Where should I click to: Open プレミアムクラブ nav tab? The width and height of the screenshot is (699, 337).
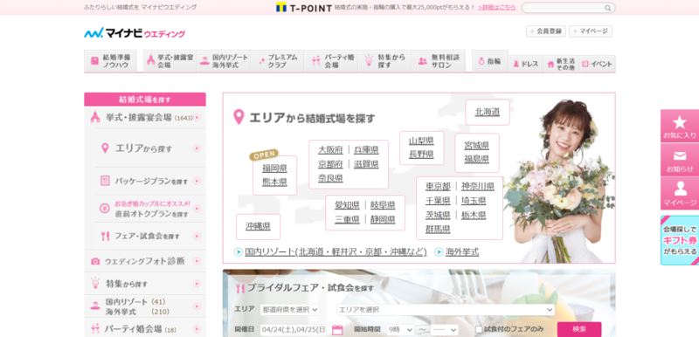click(277, 61)
